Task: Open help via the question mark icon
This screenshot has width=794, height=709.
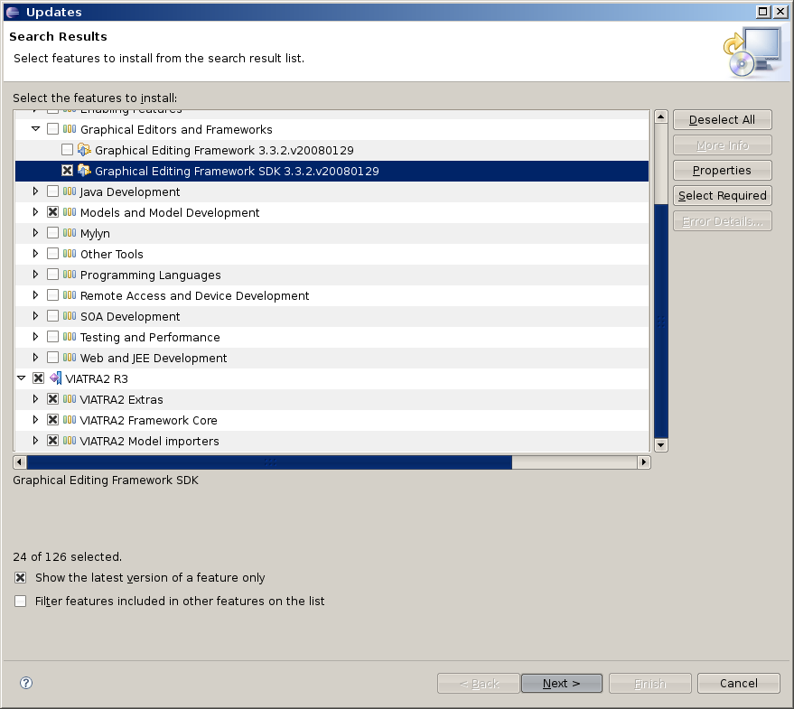Action: click(x=26, y=683)
